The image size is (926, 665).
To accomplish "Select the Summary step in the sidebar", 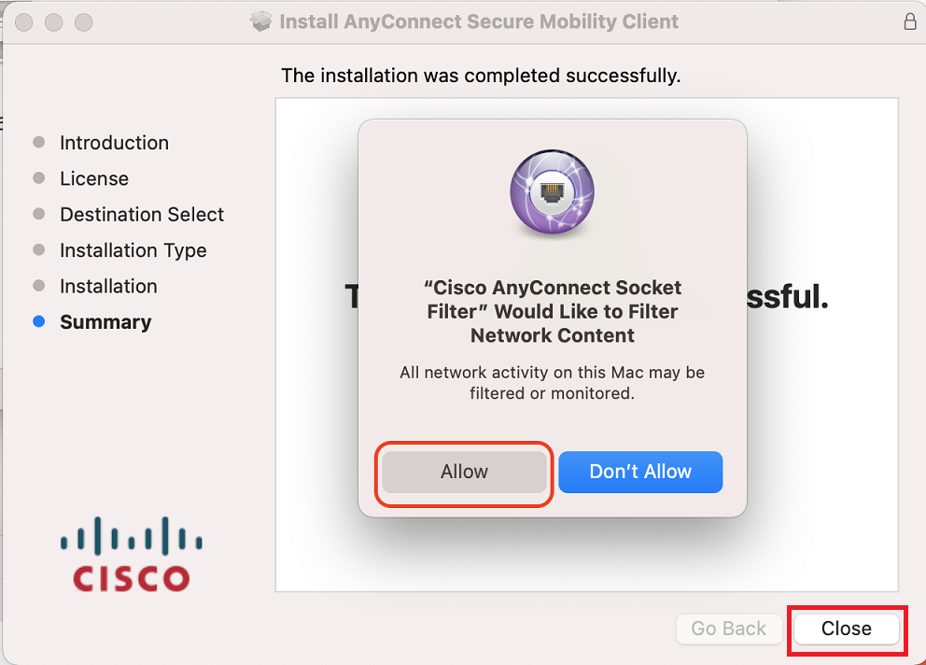I will tap(105, 321).
